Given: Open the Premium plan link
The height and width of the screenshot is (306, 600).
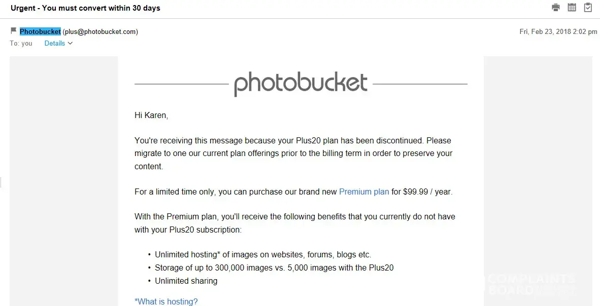Looking at the screenshot, I should pyautogui.click(x=364, y=192).
